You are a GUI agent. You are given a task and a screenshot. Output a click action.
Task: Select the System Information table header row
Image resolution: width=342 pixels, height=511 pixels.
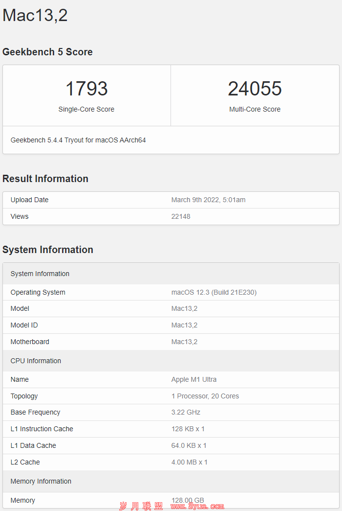click(x=171, y=274)
